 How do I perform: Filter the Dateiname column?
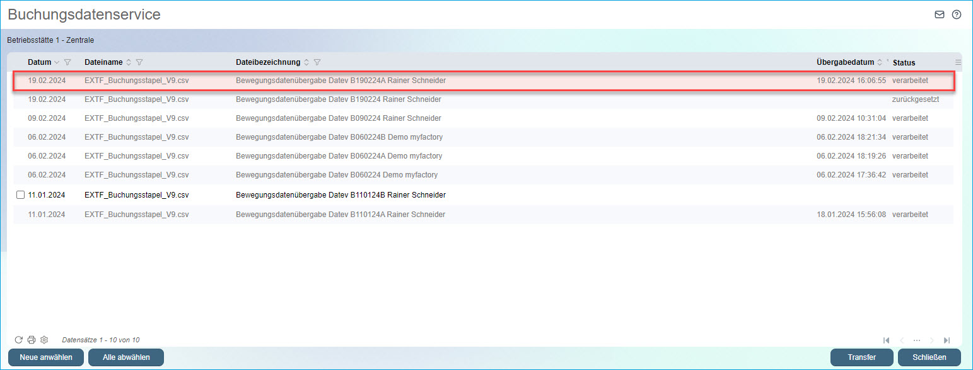pyautogui.click(x=139, y=62)
